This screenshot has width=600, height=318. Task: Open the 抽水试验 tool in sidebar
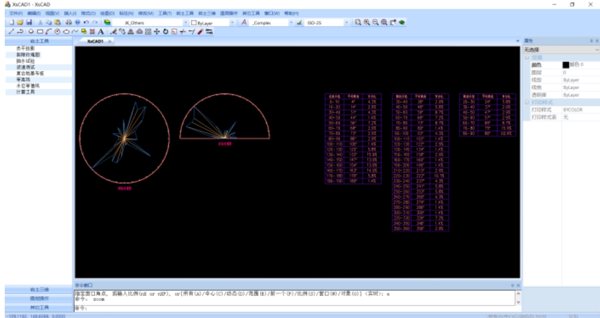click(x=25, y=61)
